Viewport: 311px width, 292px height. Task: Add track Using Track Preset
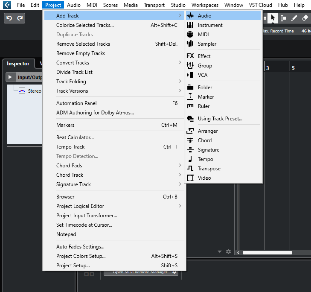[224, 119]
